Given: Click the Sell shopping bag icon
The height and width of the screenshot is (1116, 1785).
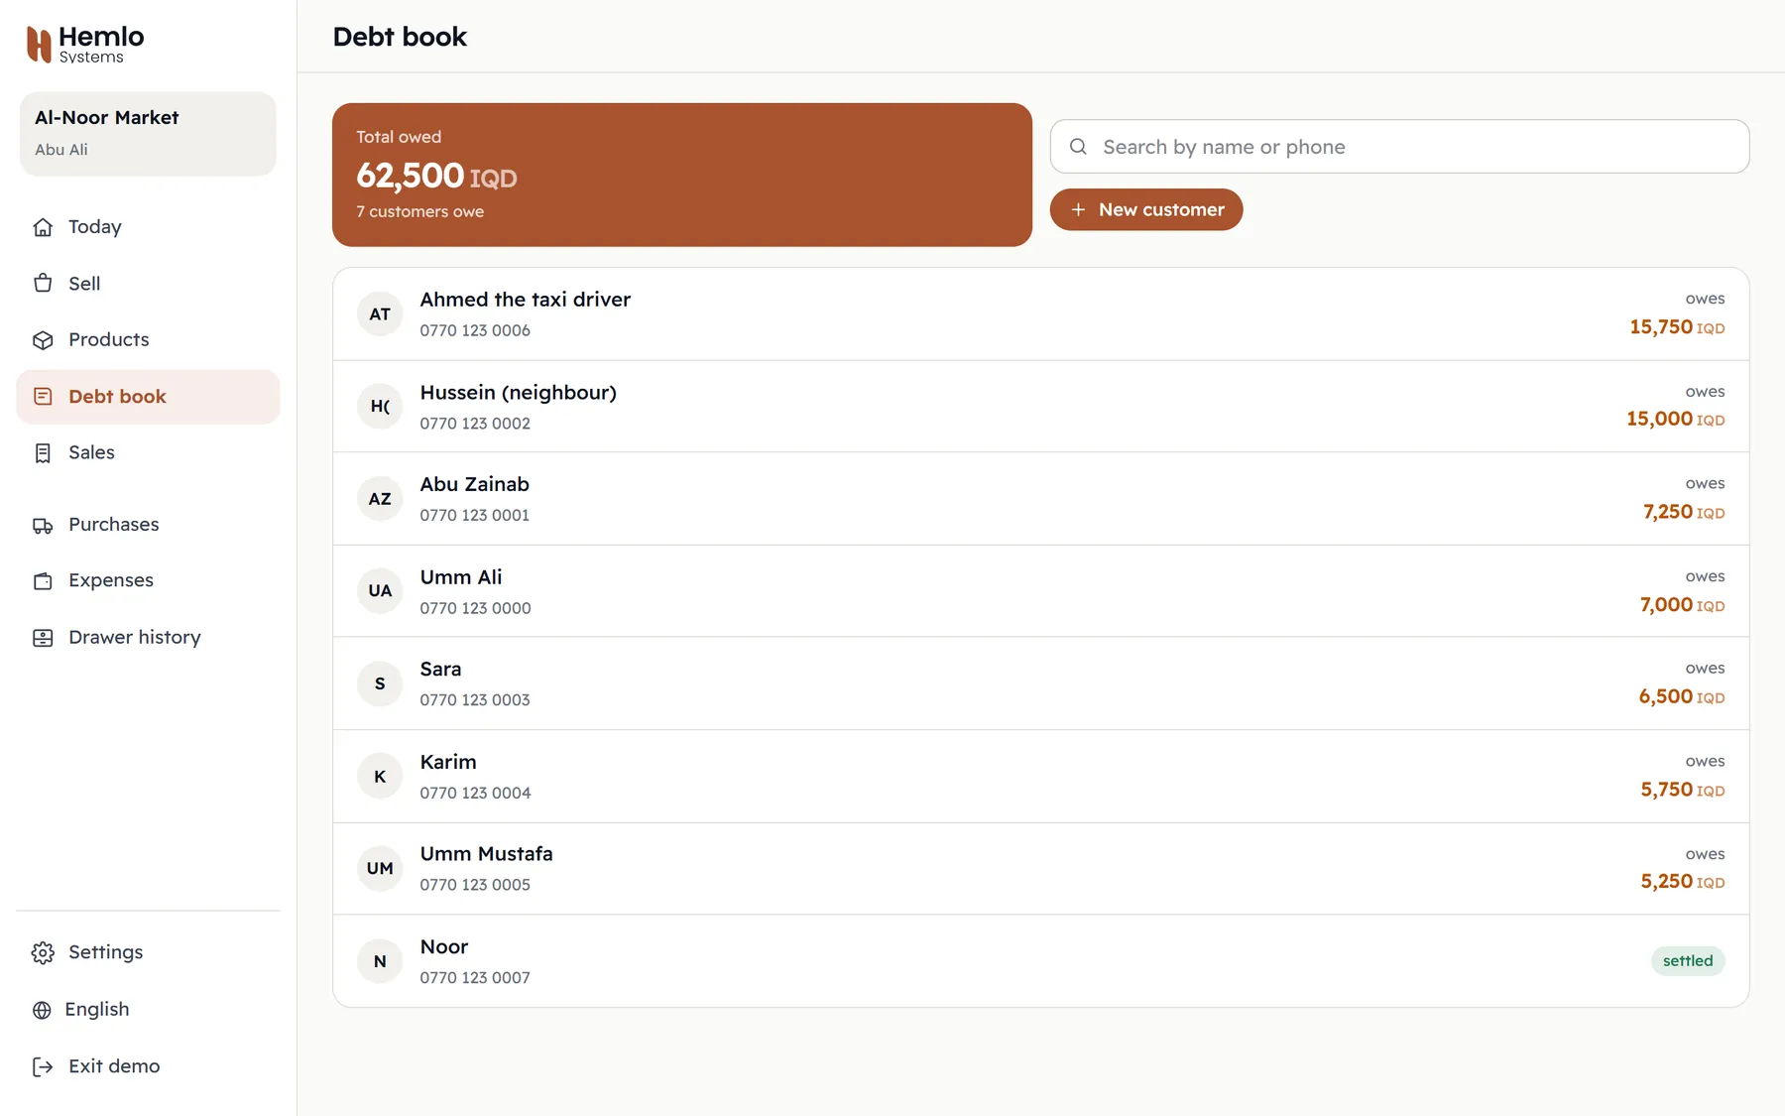Looking at the screenshot, I should [43, 283].
